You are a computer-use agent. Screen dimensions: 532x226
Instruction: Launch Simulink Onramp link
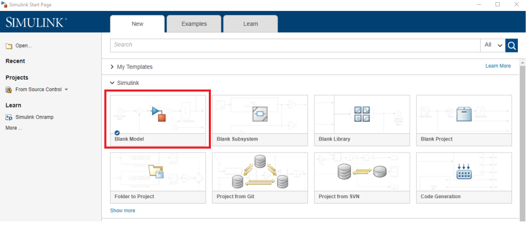[34, 117]
